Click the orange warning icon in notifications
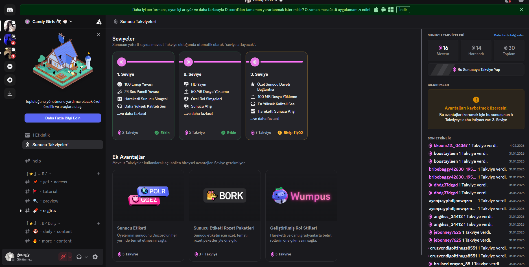The height and width of the screenshot is (267, 529). pyautogui.click(x=476, y=100)
